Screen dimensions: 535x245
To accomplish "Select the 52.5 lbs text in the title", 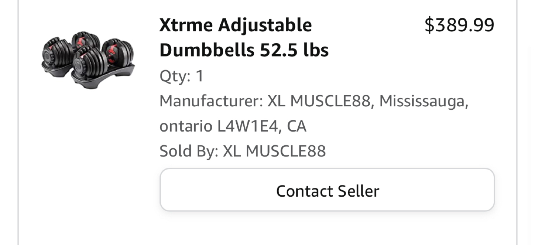I will [294, 50].
